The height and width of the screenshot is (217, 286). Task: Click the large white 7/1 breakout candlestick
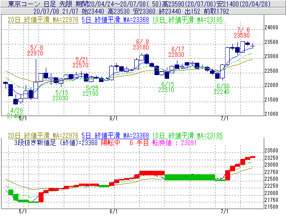point(227,56)
